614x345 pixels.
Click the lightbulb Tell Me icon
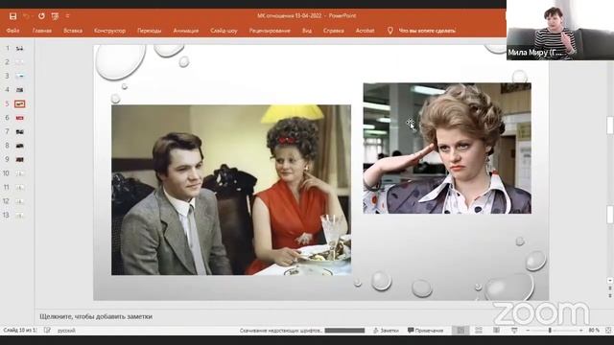pyautogui.click(x=390, y=31)
